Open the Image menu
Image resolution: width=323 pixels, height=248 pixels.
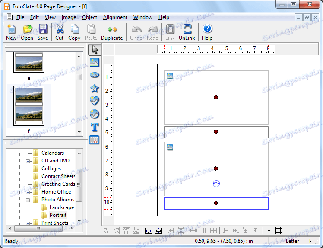(69, 17)
